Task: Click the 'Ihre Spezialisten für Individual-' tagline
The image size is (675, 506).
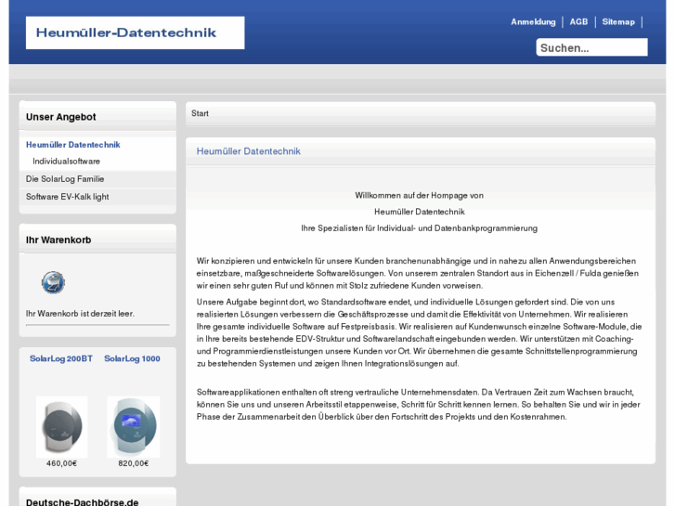Action: pos(420,228)
